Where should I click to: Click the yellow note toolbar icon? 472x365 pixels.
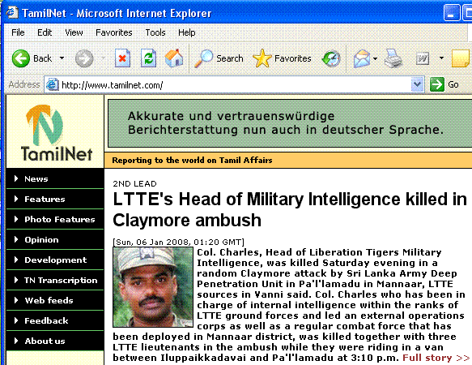(461, 58)
